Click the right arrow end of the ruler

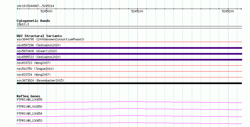[241, 9]
